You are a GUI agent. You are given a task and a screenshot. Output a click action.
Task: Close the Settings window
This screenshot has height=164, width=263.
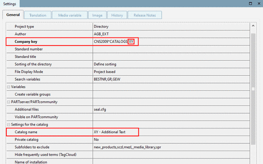click(x=259, y=4)
